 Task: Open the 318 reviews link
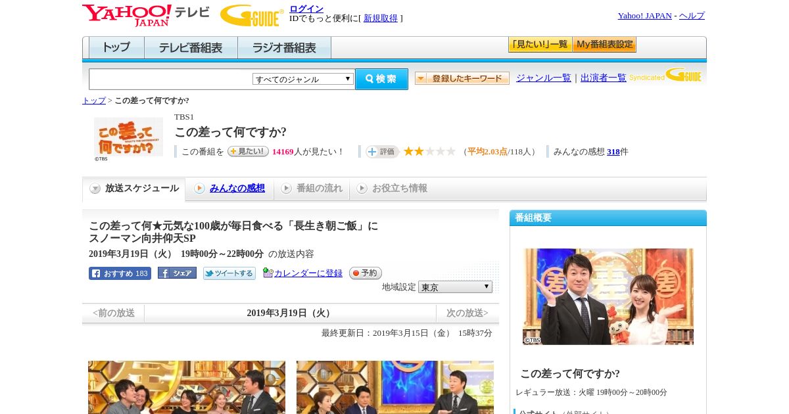click(613, 152)
